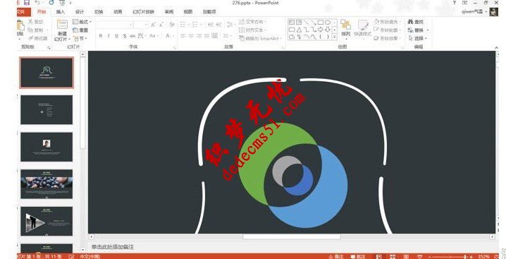Switch to Normal view in status bar
The width and height of the screenshot is (506, 259).
pyautogui.click(x=380, y=256)
